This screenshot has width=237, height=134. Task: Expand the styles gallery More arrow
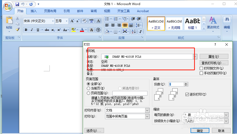[204, 28]
